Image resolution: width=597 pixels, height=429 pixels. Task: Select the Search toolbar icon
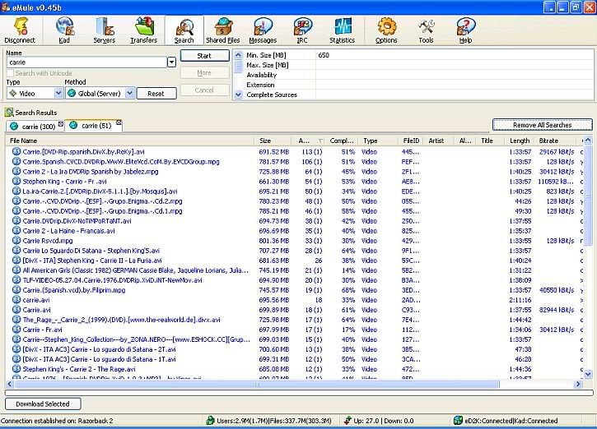click(x=184, y=30)
